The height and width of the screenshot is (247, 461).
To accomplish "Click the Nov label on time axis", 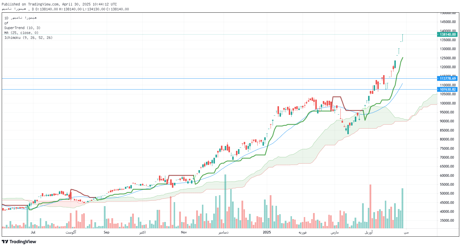I will pyautogui.click(x=184, y=232).
